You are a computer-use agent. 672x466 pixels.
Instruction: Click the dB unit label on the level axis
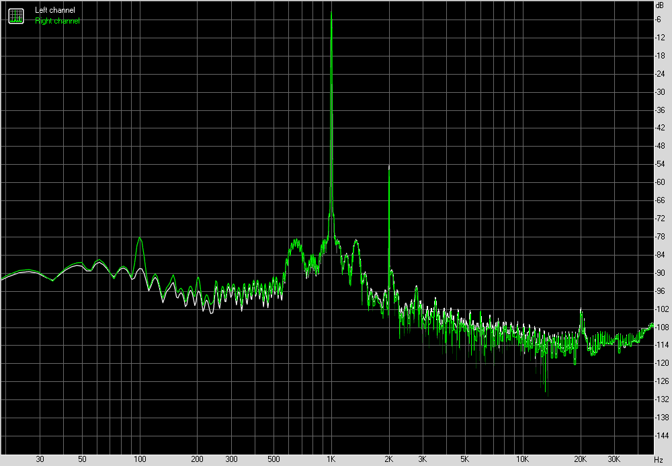(x=659, y=5)
